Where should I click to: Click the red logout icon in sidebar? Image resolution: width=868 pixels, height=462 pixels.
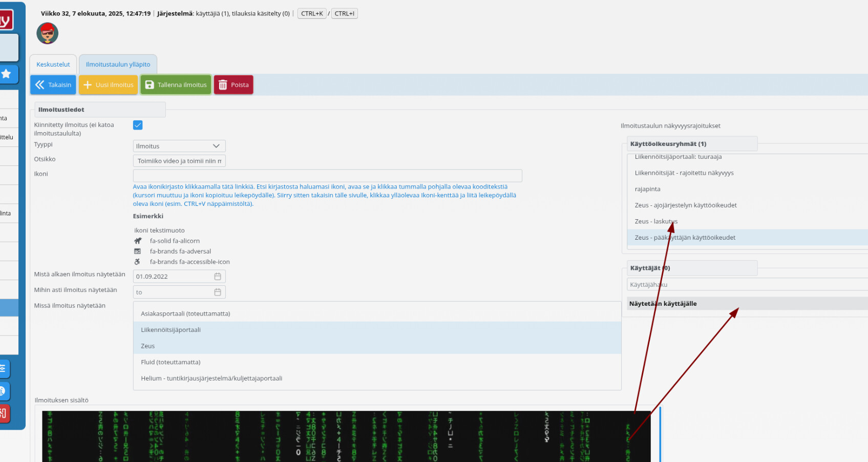pyautogui.click(x=4, y=413)
